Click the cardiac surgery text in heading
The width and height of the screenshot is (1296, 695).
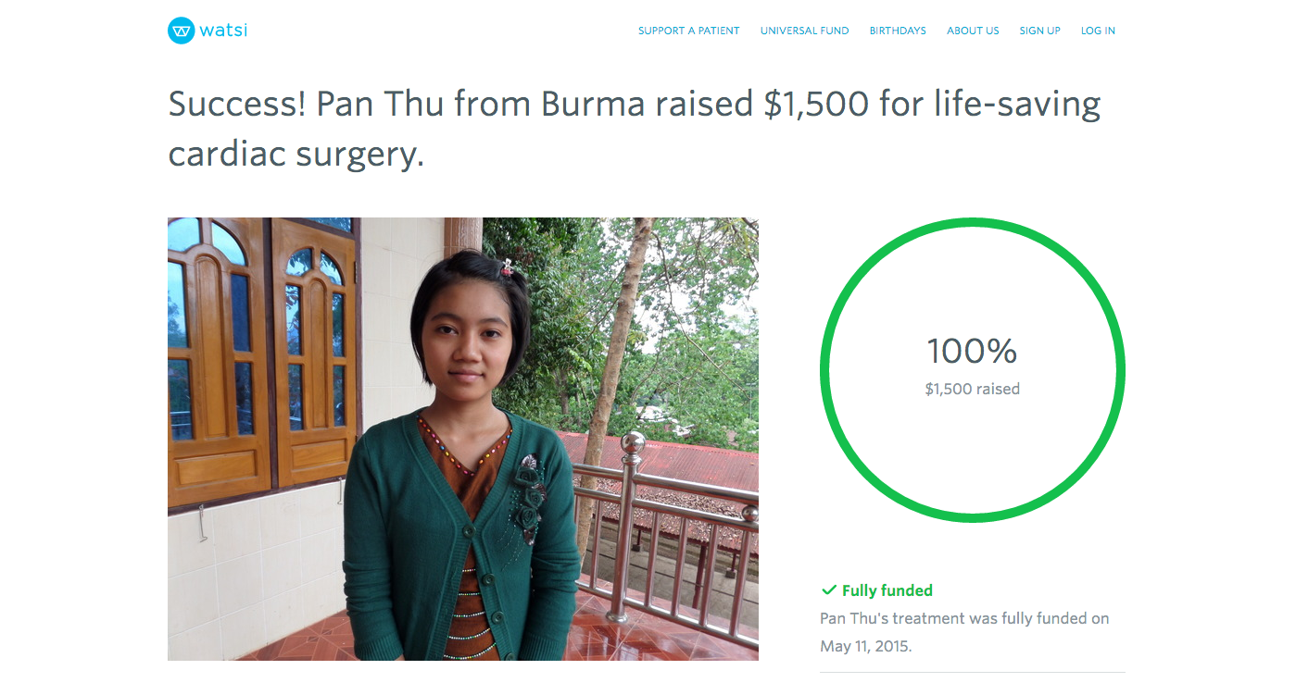coord(296,154)
